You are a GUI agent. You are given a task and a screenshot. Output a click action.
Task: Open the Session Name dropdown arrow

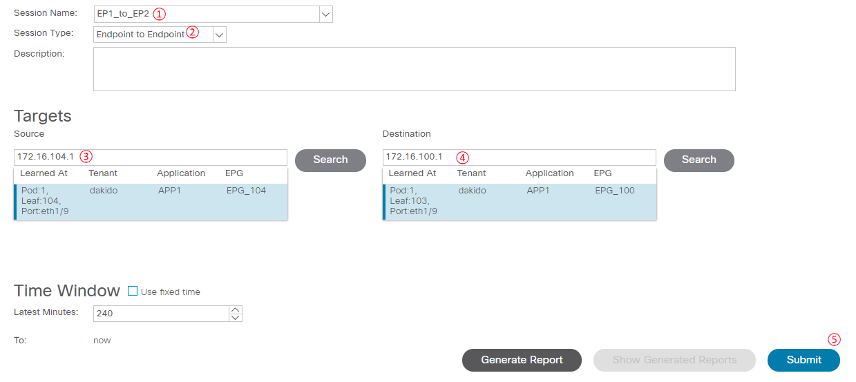[x=326, y=14]
